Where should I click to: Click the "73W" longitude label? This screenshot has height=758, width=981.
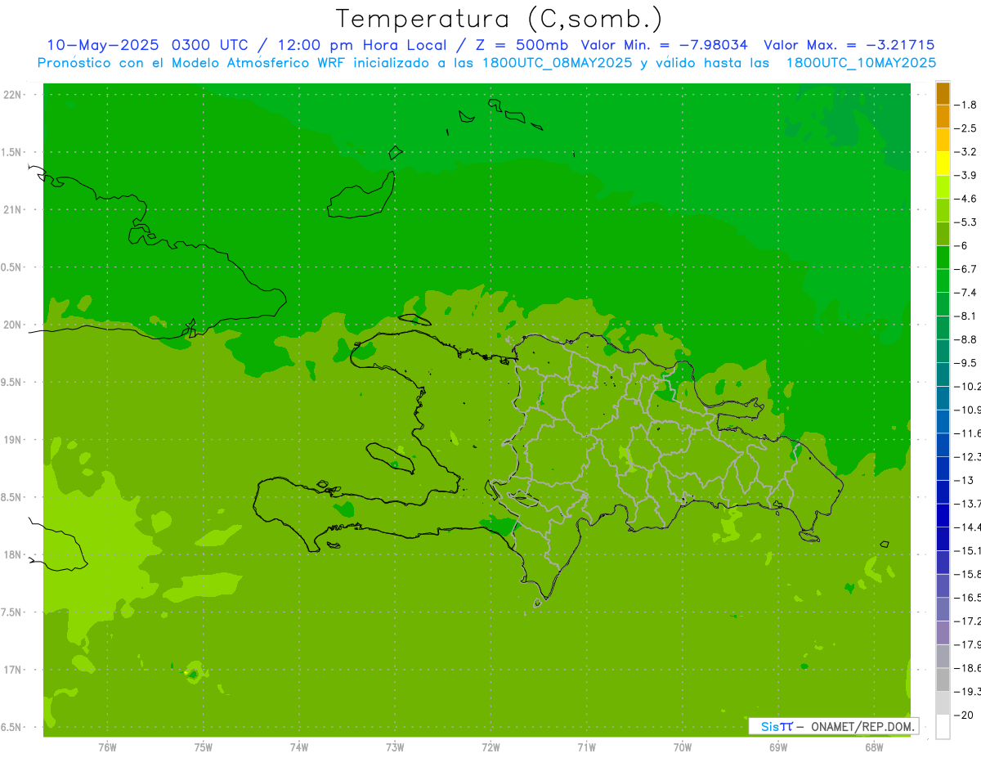(x=395, y=747)
